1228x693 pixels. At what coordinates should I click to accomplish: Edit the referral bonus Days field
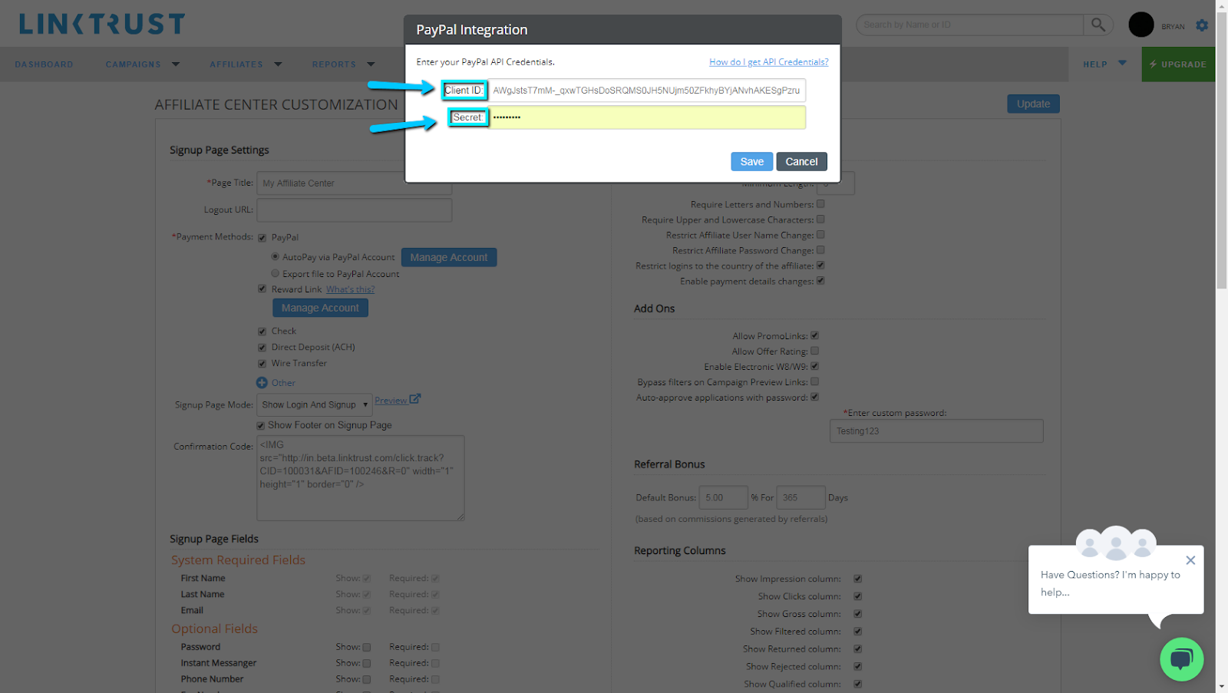(801, 497)
